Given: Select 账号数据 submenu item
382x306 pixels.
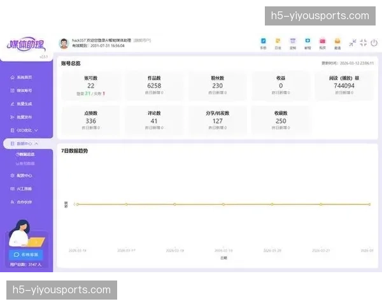Looking at the screenshot, I should 25,163.
